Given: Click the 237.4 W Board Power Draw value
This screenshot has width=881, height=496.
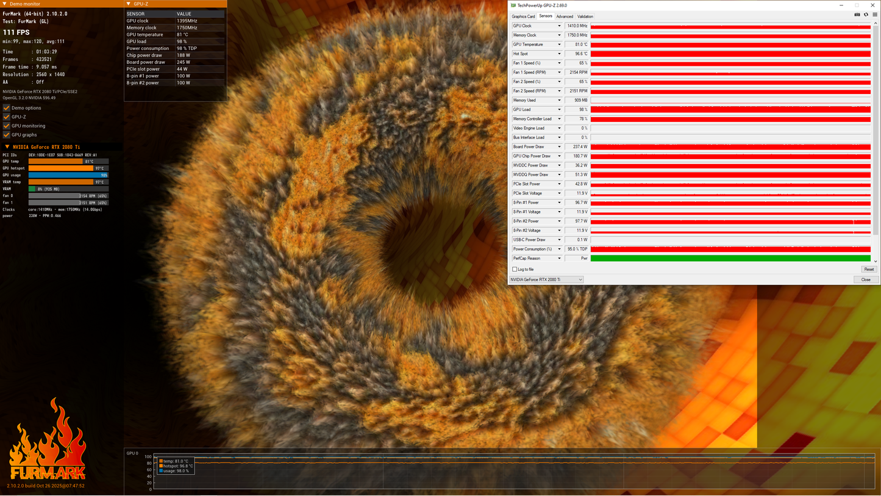Looking at the screenshot, I should [x=577, y=147].
